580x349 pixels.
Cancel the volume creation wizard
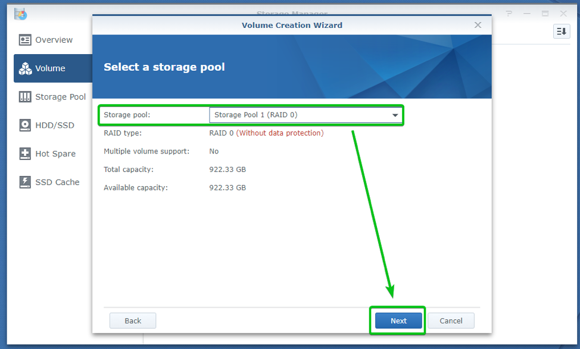point(451,321)
